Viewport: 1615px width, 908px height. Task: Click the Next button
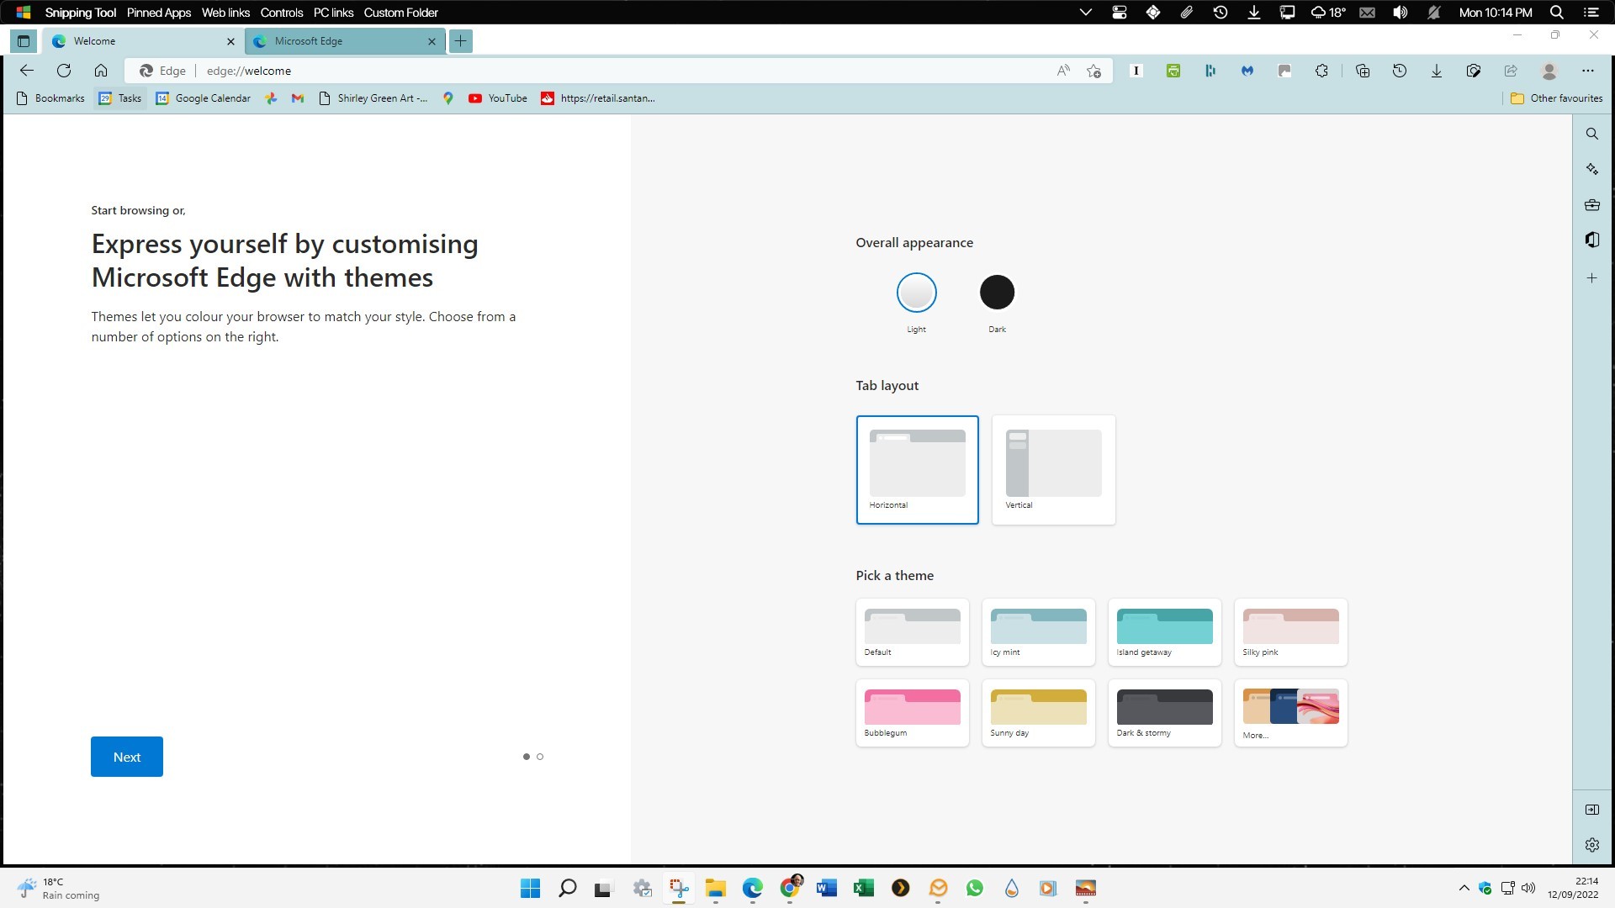(x=127, y=757)
